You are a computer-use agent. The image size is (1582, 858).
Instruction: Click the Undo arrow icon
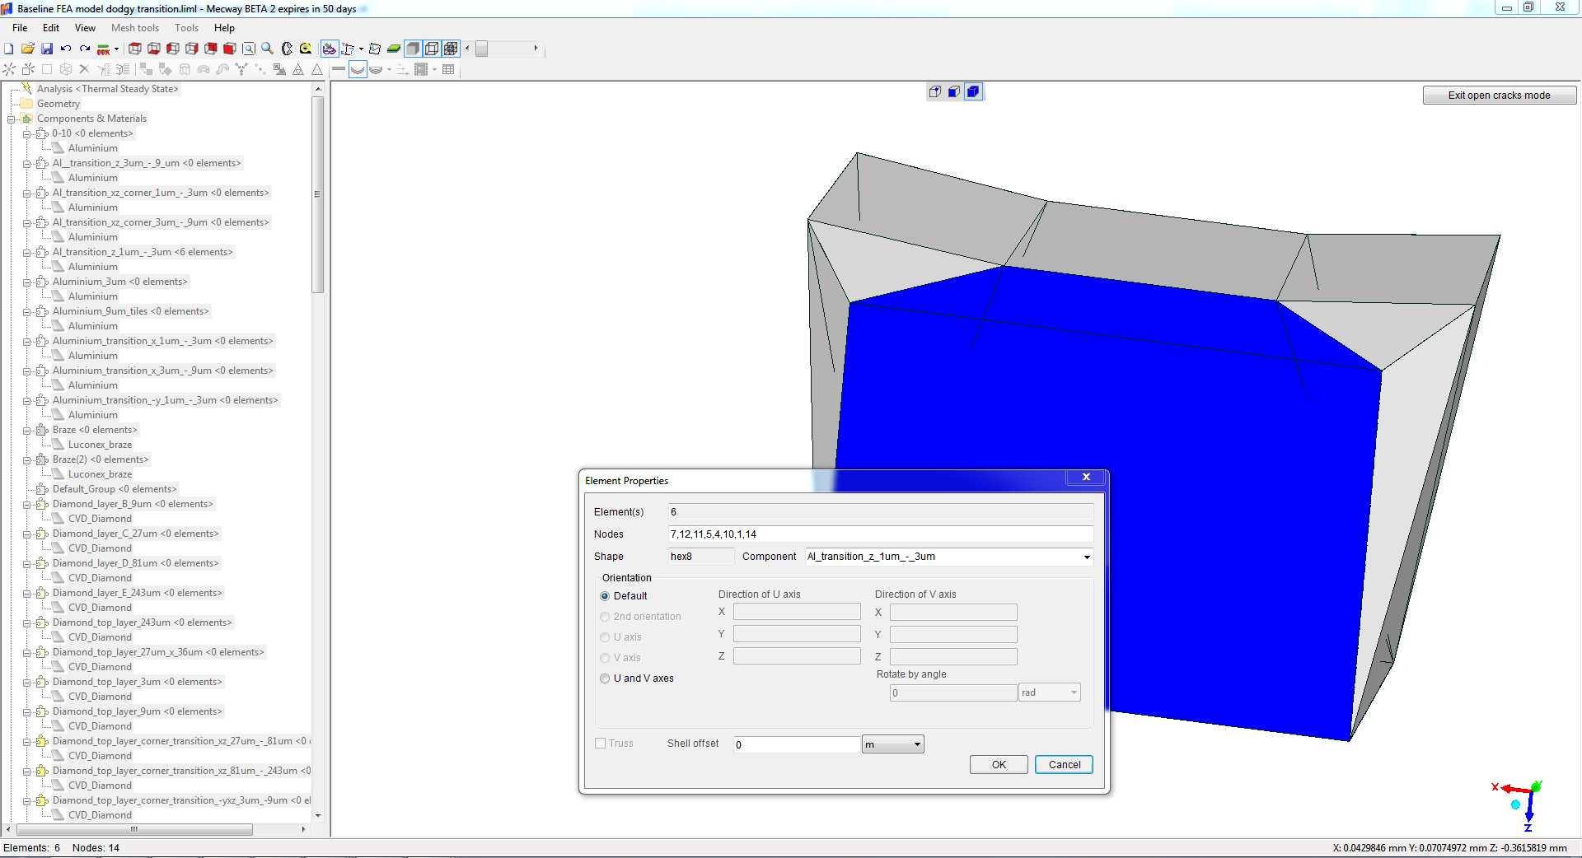pyautogui.click(x=66, y=49)
